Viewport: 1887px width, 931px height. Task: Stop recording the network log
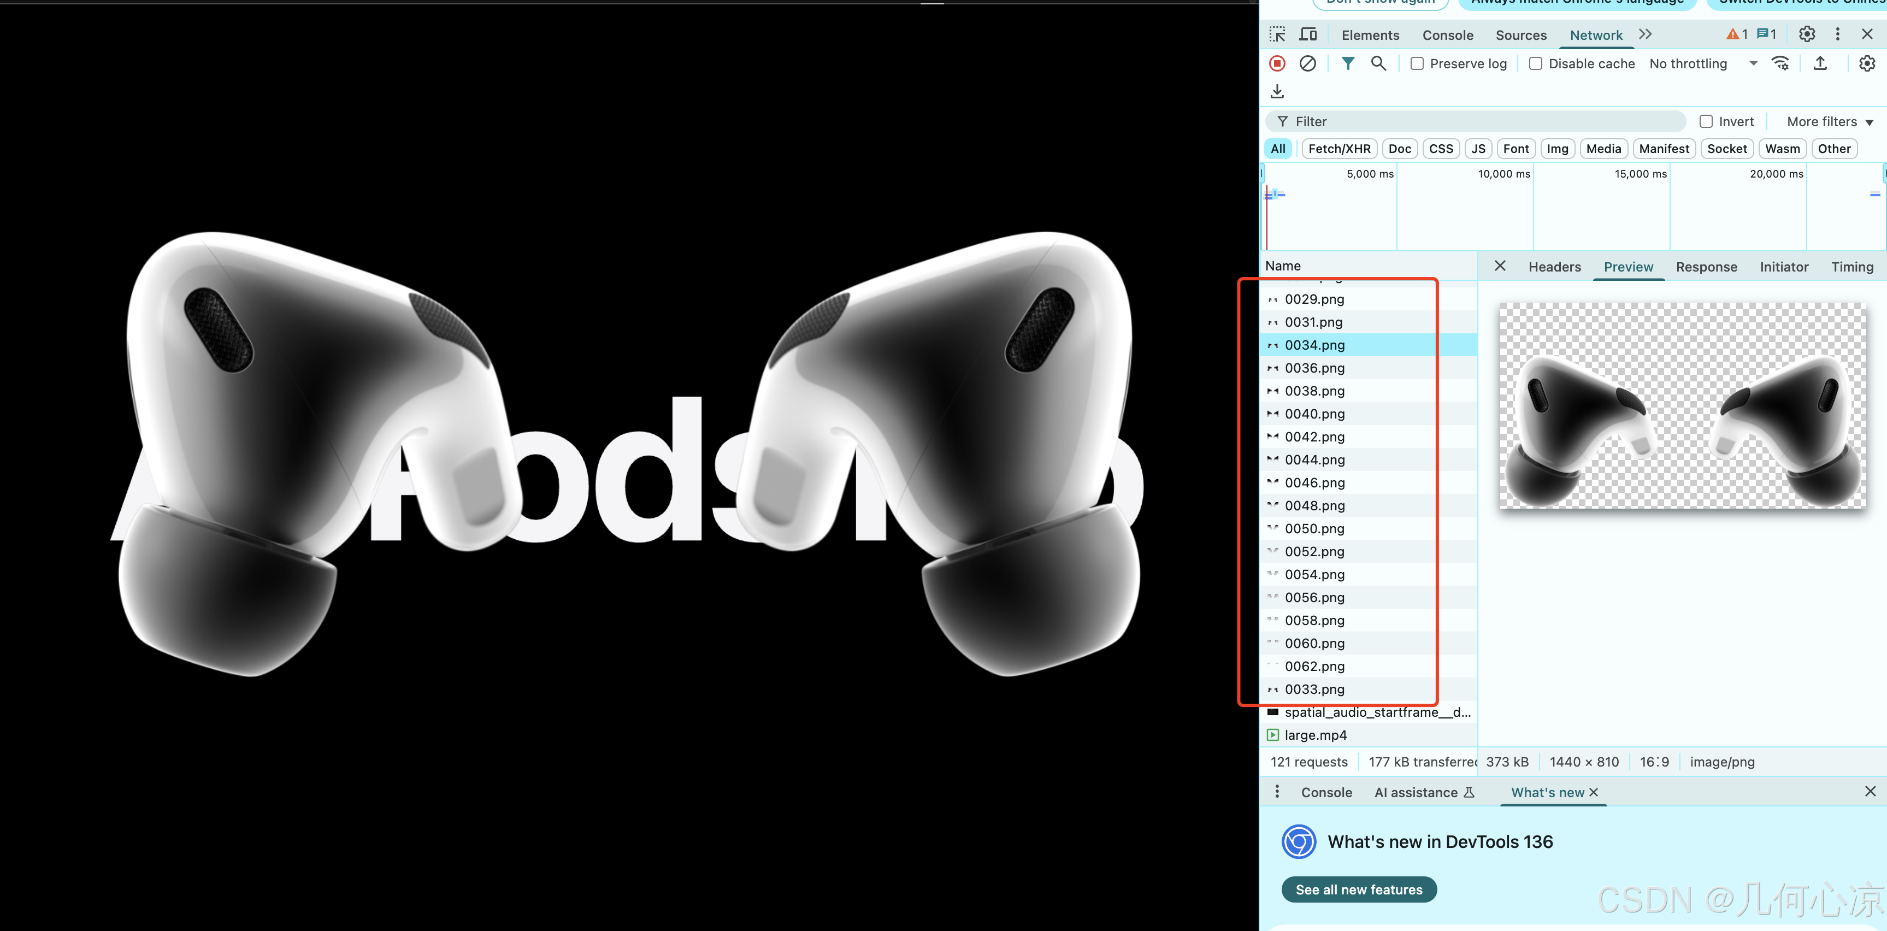[x=1277, y=64]
